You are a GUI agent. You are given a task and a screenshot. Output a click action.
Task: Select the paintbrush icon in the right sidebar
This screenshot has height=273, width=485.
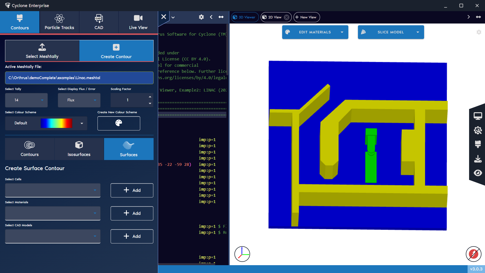478,144
